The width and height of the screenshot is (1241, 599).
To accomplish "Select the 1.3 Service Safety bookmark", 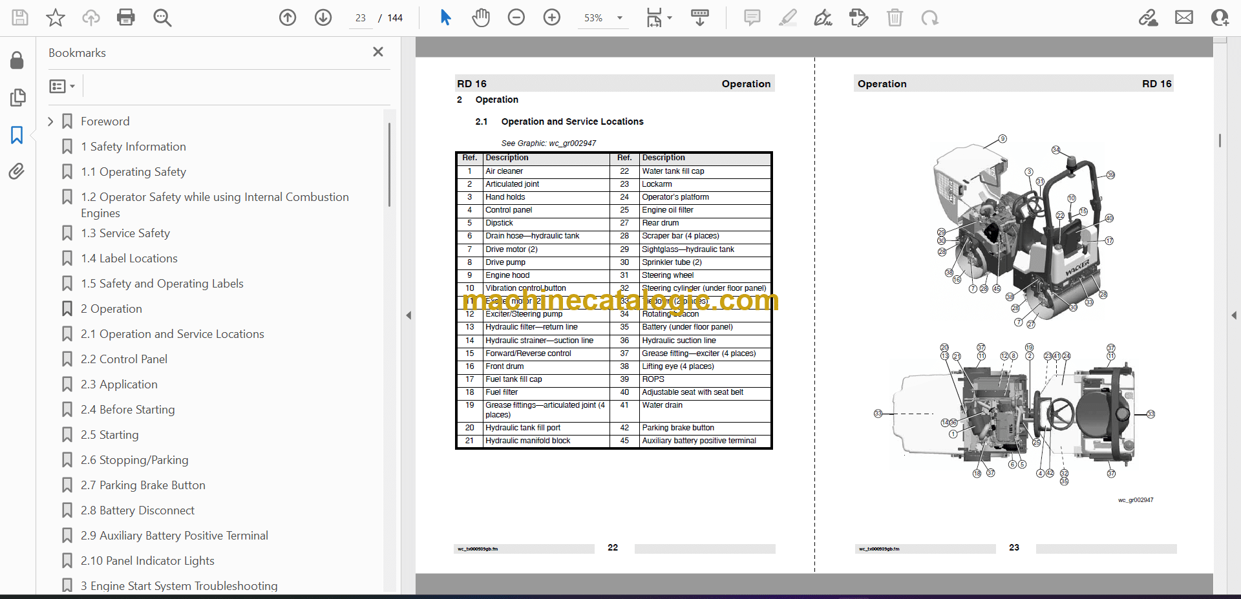I will pyautogui.click(x=125, y=233).
